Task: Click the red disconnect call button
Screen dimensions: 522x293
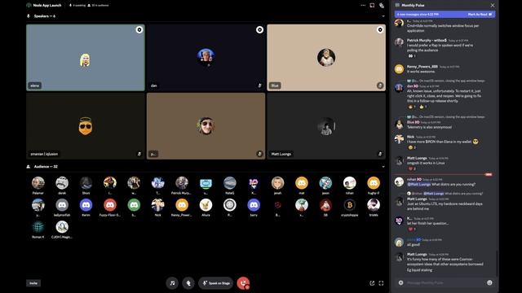Action: (x=243, y=283)
